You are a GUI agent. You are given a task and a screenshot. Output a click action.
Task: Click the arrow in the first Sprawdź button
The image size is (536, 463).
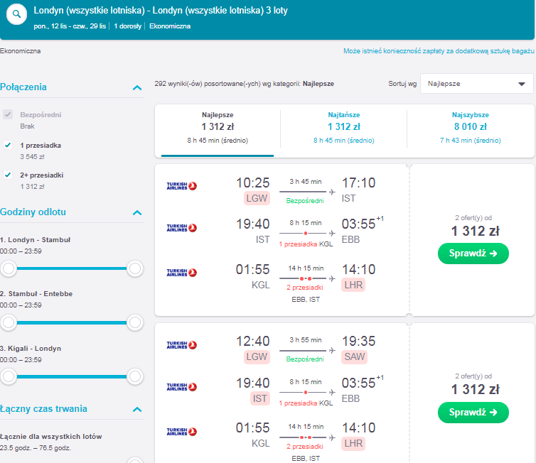493,254
